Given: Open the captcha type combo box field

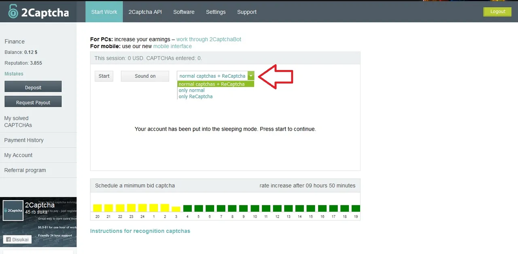Looking at the screenshot, I should point(216,76).
